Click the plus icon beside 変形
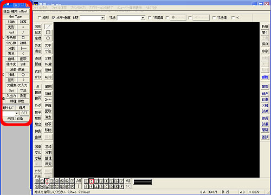271x195 pixels. [x=23, y=27]
